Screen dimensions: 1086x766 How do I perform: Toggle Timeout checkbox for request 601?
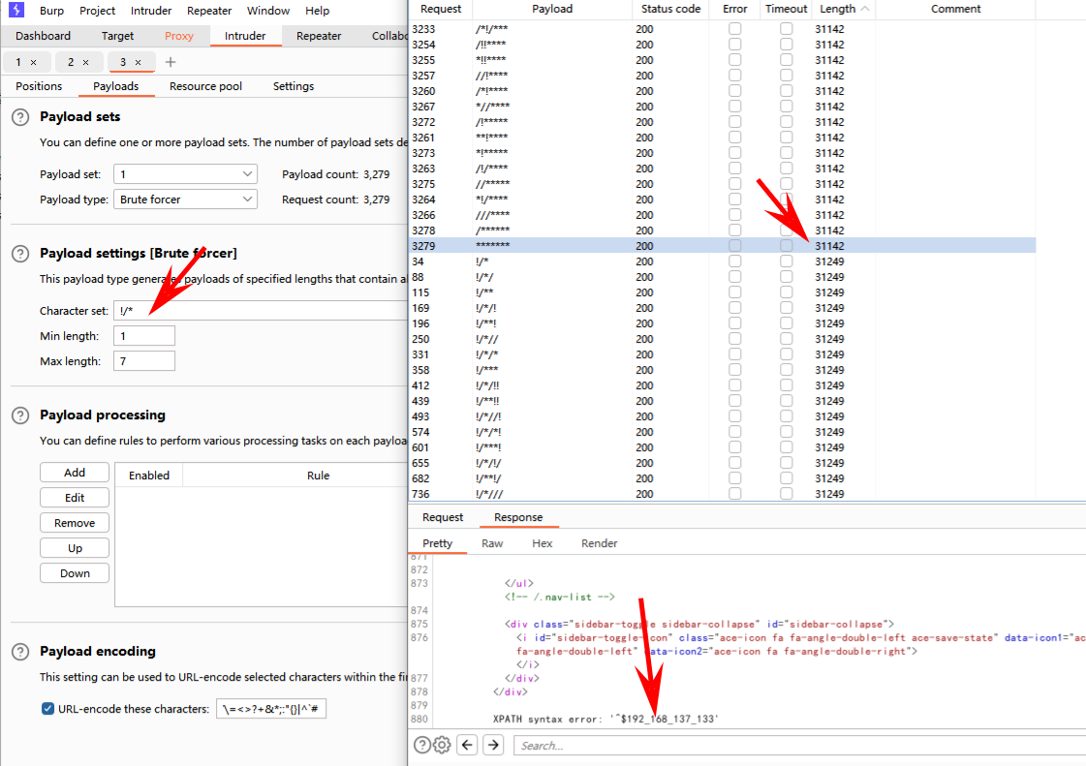786,447
